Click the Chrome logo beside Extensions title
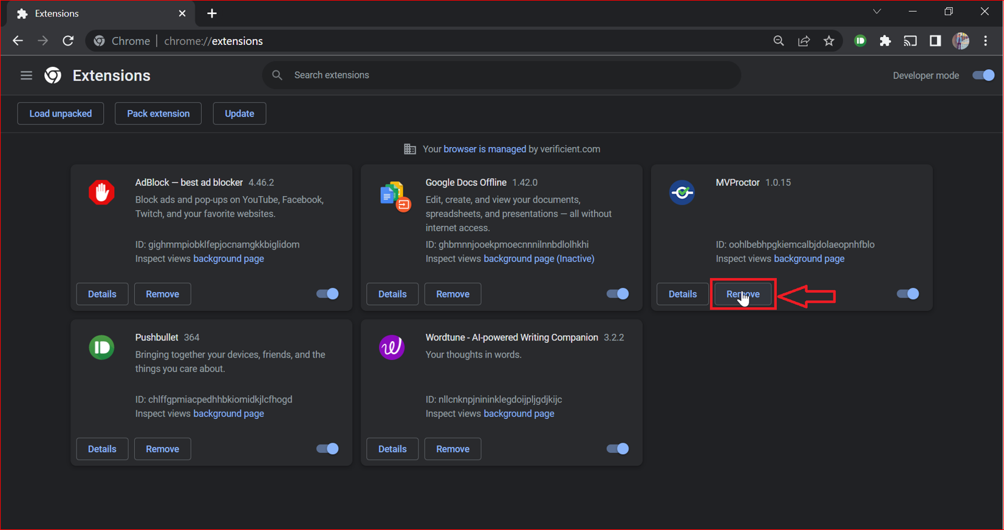 click(53, 75)
